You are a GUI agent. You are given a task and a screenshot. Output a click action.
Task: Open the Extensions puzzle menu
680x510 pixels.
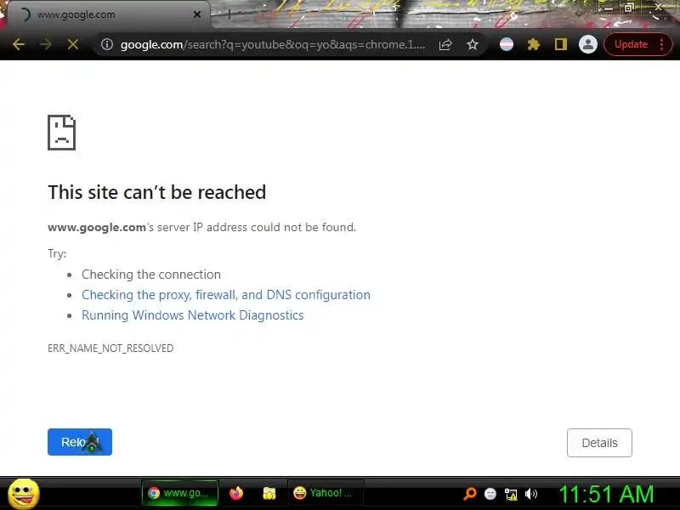coord(534,44)
